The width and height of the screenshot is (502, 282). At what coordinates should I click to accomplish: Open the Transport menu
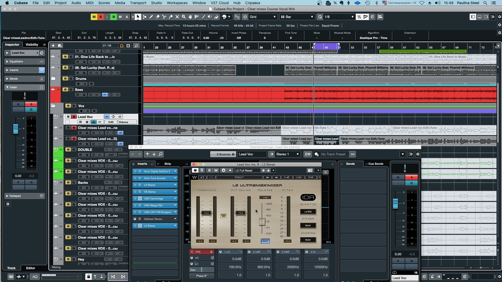point(138,3)
